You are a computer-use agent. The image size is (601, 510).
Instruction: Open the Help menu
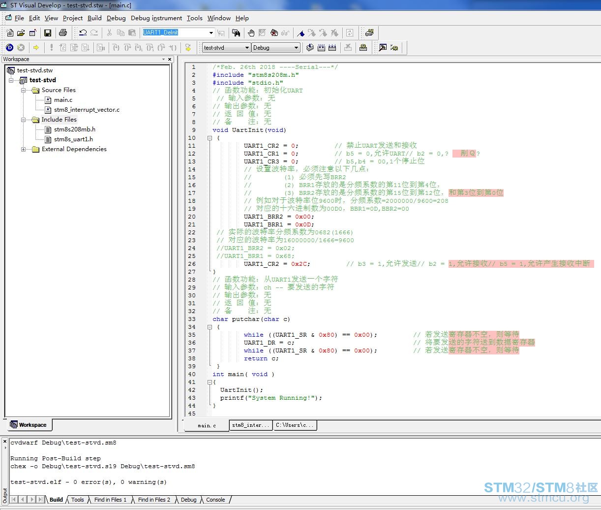coord(242,18)
